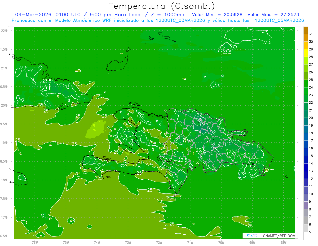Click the "75W" longitude axis label

(66, 242)
